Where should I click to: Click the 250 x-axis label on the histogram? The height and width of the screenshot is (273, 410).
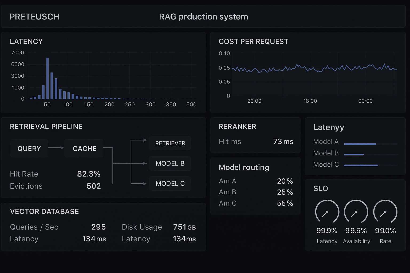click(130, 105)
